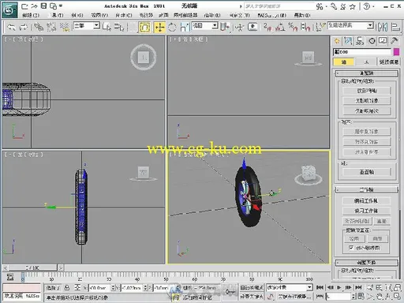Choose the Select Object cursor tool

107,27
